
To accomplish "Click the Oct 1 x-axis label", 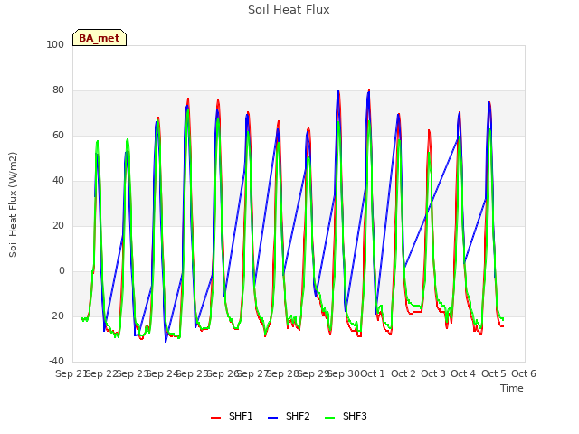I will coord(373,373).
